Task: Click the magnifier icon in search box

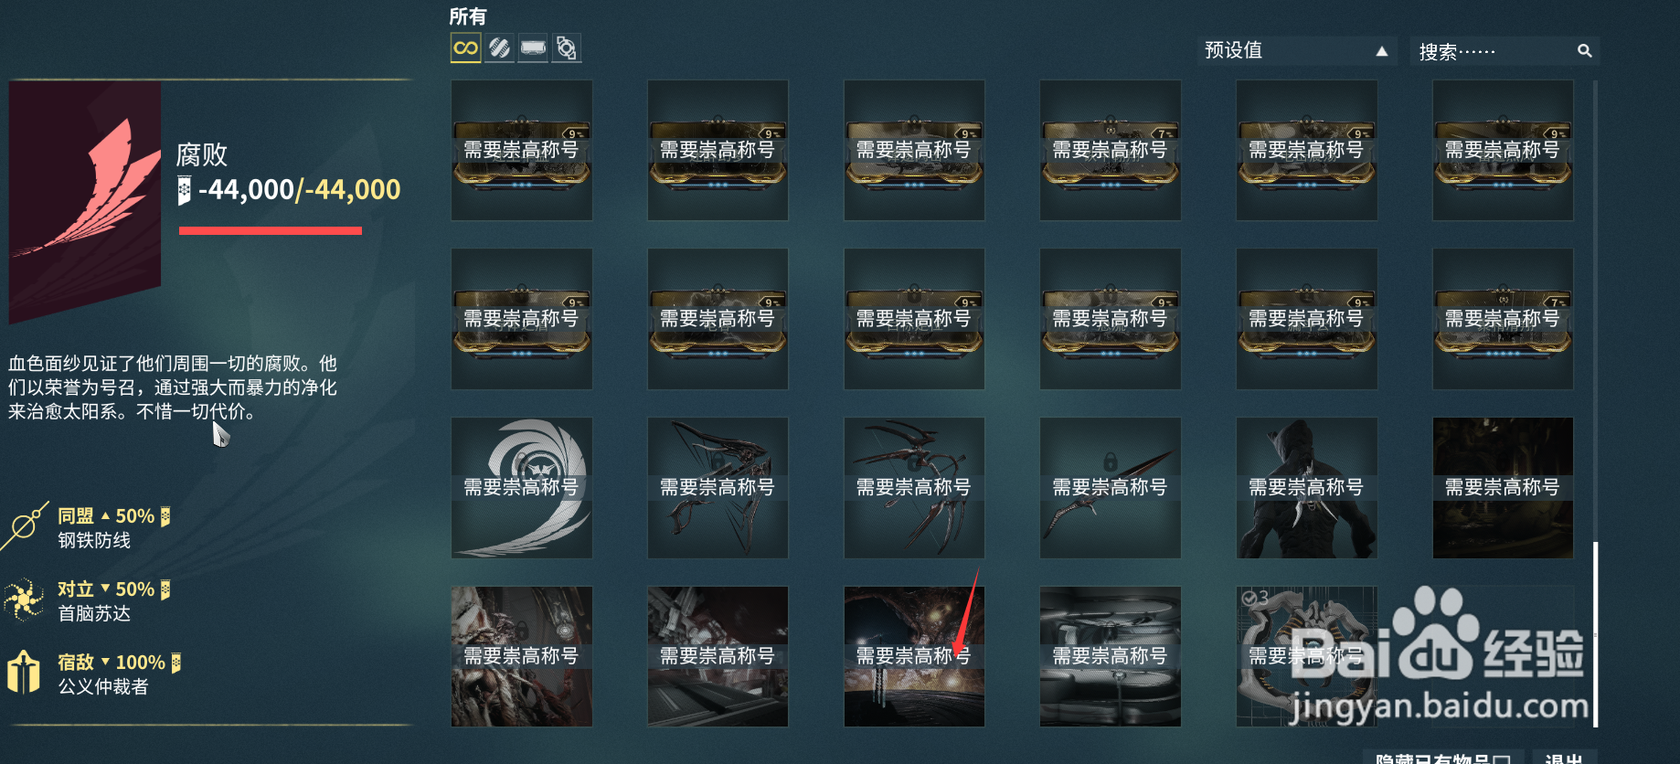Action: tap(1584, 51)
